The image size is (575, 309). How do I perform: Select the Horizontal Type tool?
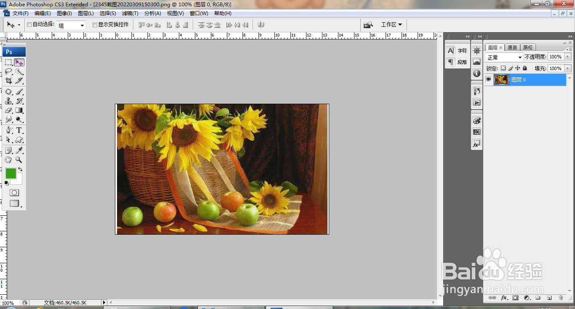(19, 130)
